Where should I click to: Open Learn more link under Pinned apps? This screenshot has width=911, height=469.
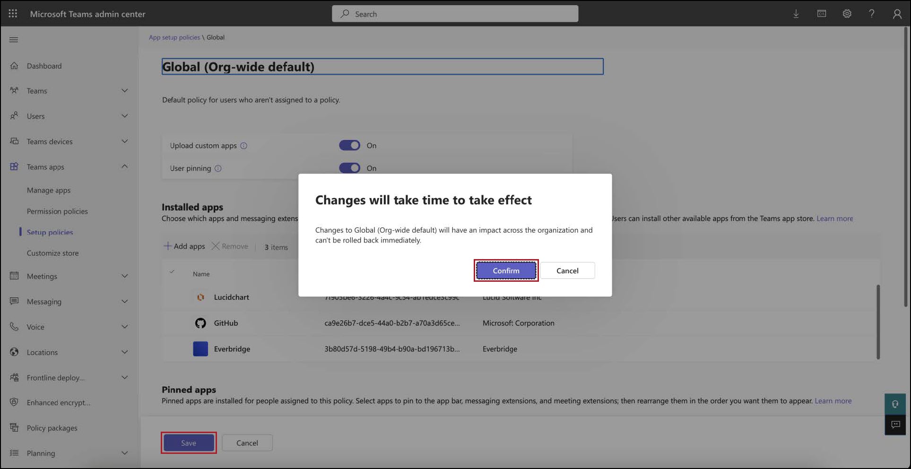tap(833, 401)
